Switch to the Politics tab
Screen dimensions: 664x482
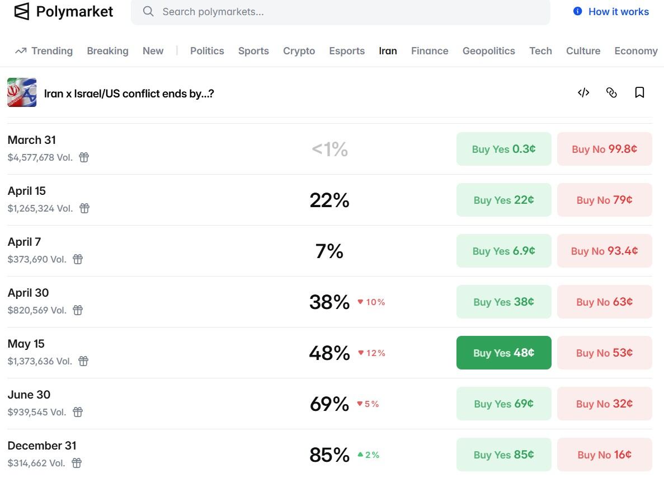pos(207,51)
